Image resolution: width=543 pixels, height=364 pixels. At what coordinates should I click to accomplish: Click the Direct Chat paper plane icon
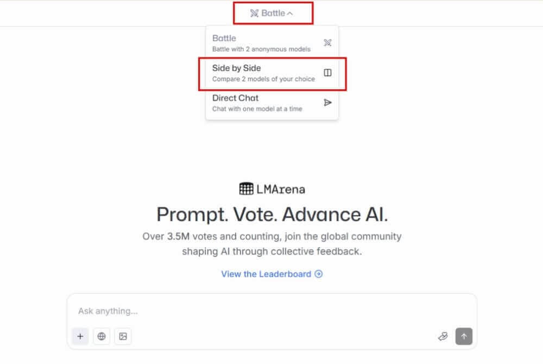(x=327, y=103)
